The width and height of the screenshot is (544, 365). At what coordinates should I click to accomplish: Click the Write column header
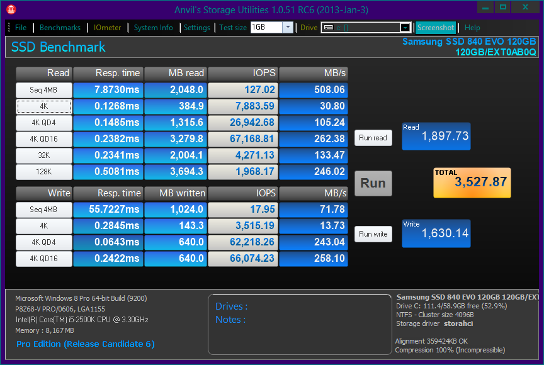point(43,193)
